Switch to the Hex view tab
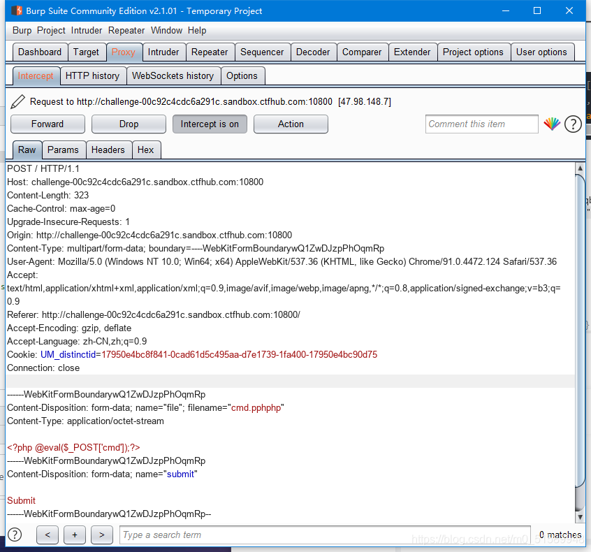The height and width of the screenshot is (552, 591). click(145, 150)
